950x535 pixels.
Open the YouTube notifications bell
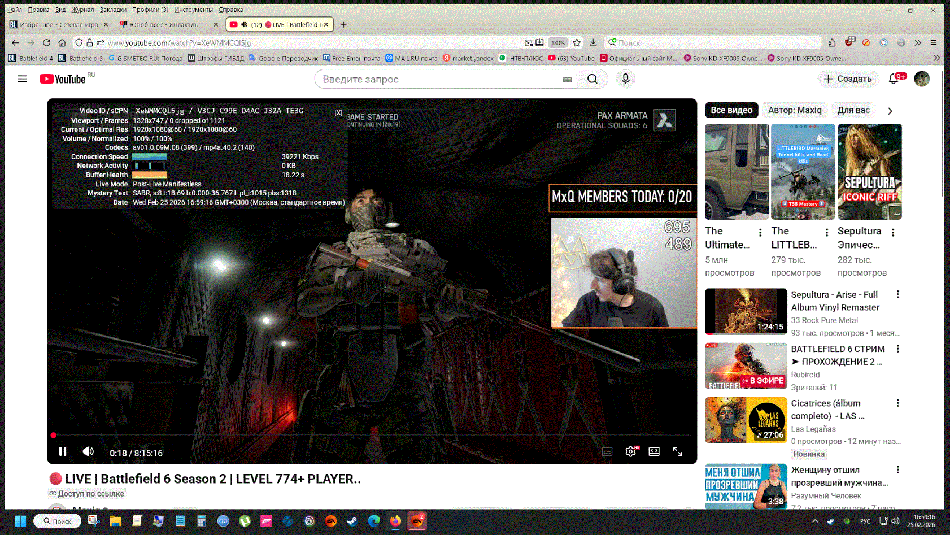click(894, 79)
